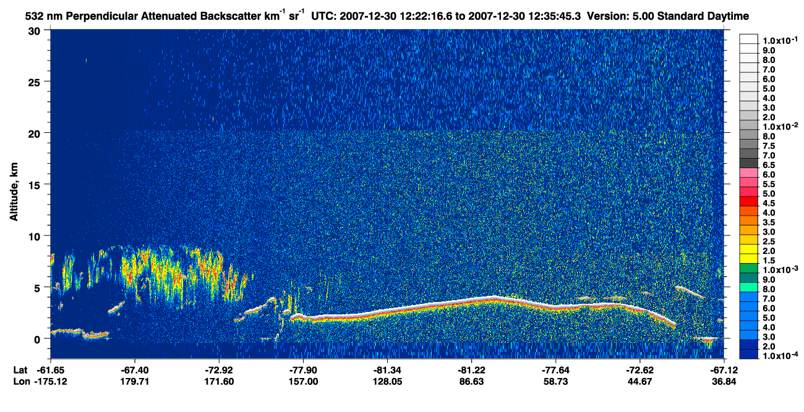Click the top white swatch below 1.0x10-1
Screen dimensions: 804x412
(x=748, y=38)
